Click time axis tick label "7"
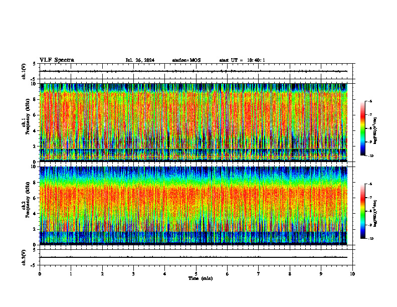The width and height of the screenshot is (397, 307). 259,274
